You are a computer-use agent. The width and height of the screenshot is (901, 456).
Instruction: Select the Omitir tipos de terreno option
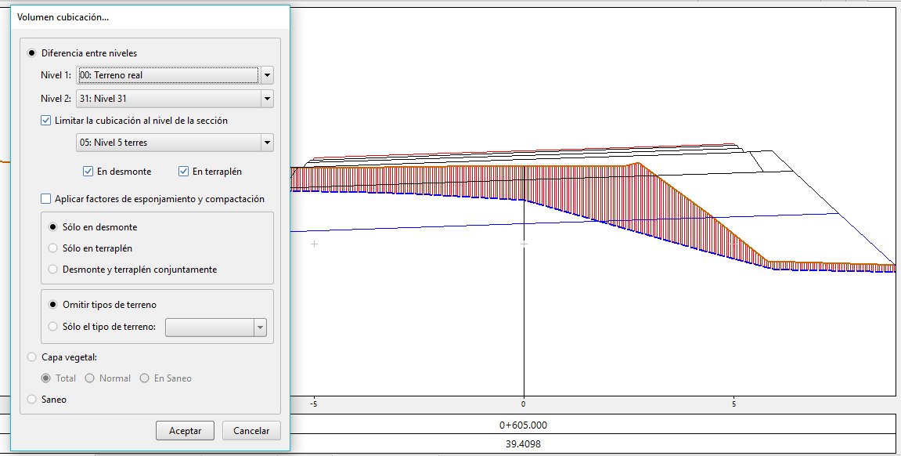click(53, 305)
